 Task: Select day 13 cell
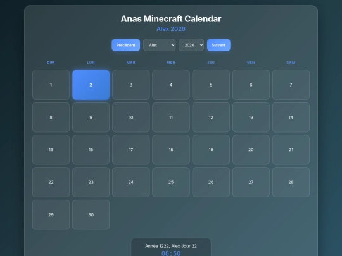point(251,118)
